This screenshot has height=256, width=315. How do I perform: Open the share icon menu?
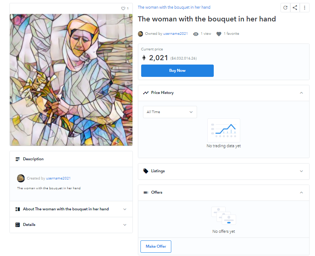click(x=295, y=8)
